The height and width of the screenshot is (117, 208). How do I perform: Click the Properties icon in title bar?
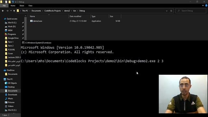click(6, 2)
